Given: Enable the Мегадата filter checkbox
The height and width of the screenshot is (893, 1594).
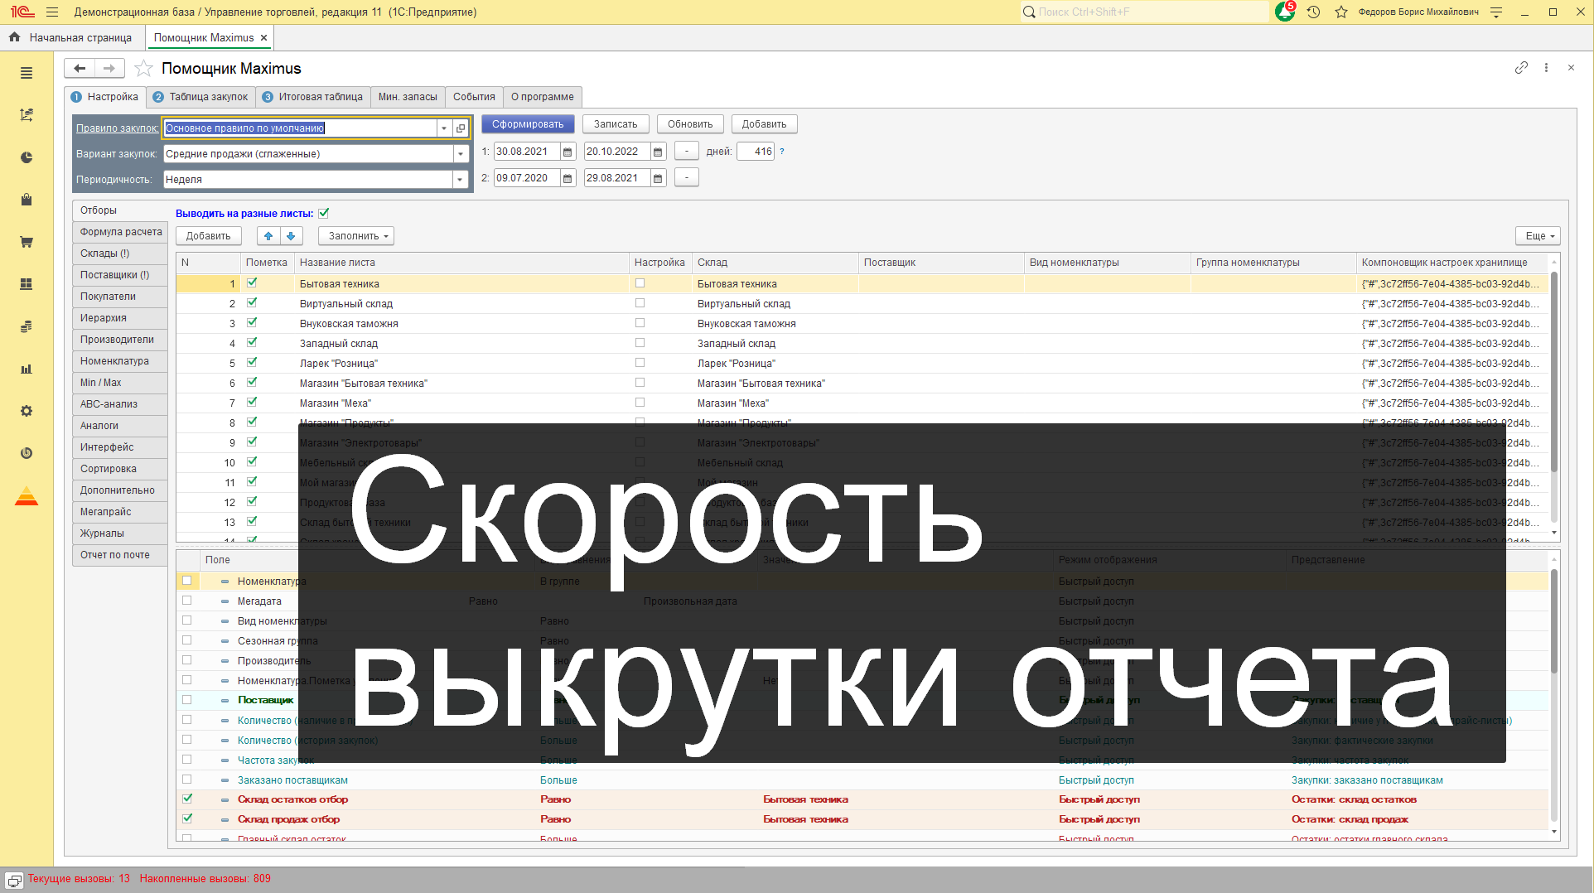Looking at the screenshot, I should pos(187,600).
